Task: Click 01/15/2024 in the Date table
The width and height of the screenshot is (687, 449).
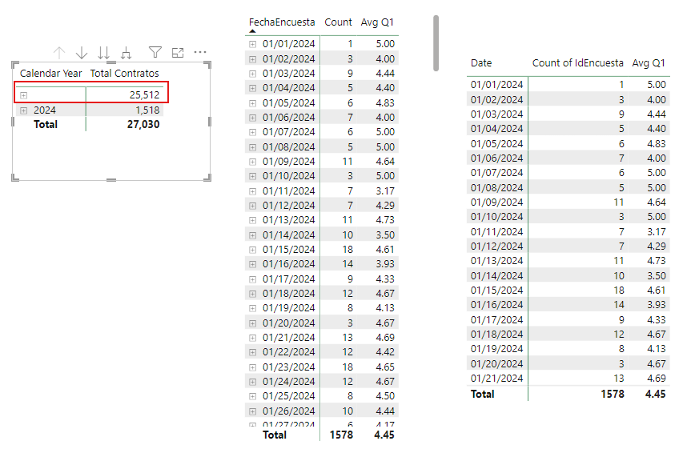Action: pyautogui.click(x=497, y=291)
